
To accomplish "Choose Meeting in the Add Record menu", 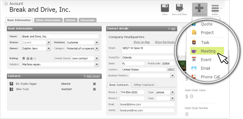I will pos(207,51).
